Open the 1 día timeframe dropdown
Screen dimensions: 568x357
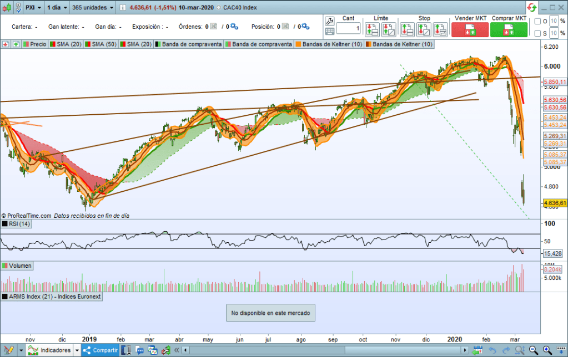pyautogui.click(x=57, y=8)
